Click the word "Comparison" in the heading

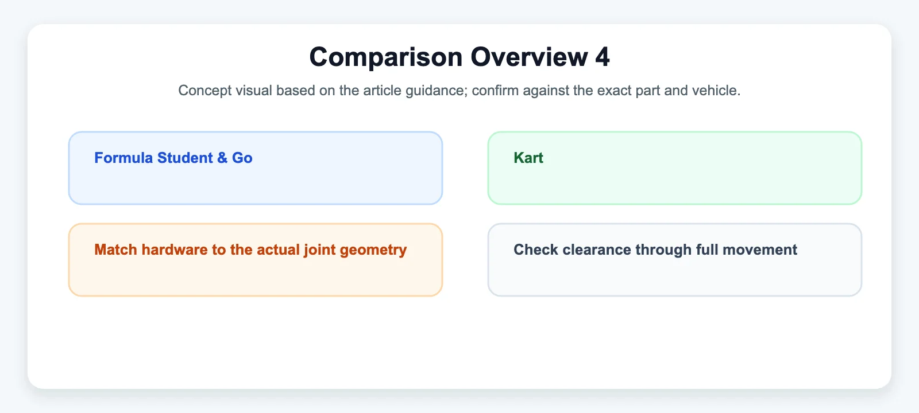pos(386,57)
